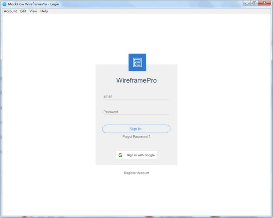Focus the Email input field
Image resolution: width=273 pixels, height=218 pixels.
136,96
